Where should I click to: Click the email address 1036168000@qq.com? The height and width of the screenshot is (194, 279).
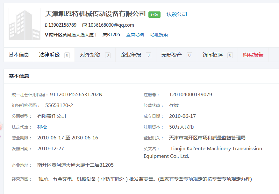click(111, 25)
